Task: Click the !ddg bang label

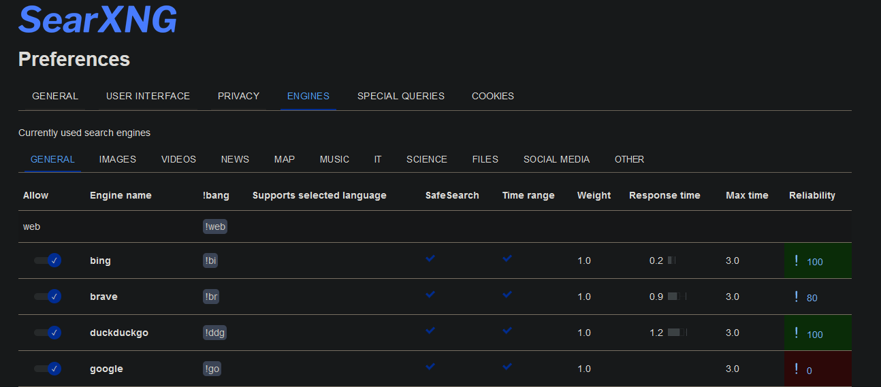Action: click(214, 333)
